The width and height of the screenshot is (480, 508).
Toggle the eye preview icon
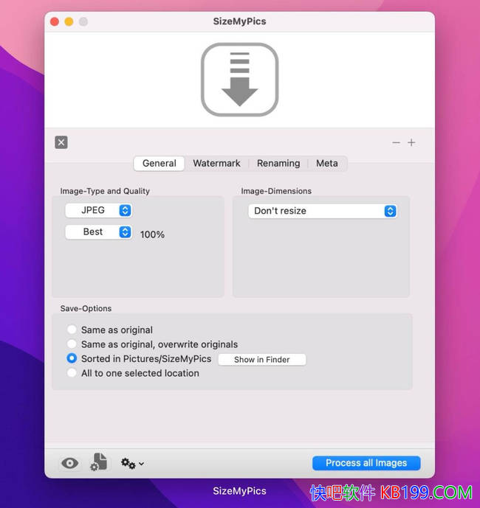(x=69, y=463)
